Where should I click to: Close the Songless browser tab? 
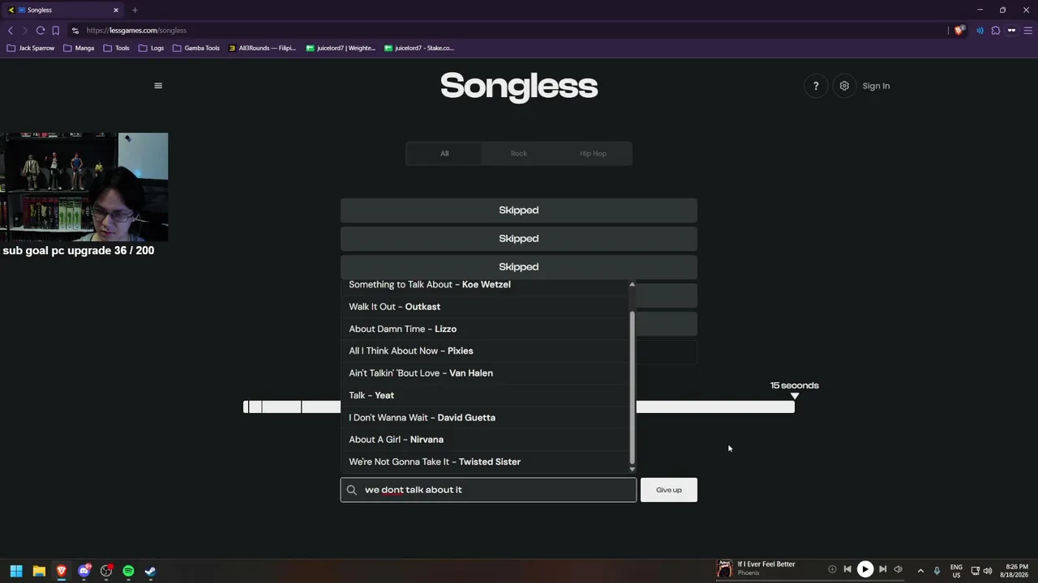pyautogui.click(x=116, y=10)
